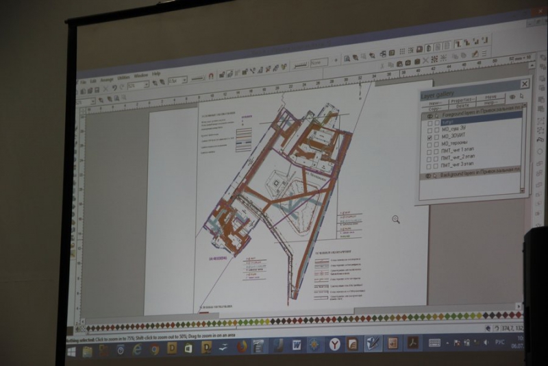Close the Layer gallery panel
The height and width of the screenshot is (366, 548).
(x=525, y=84)
